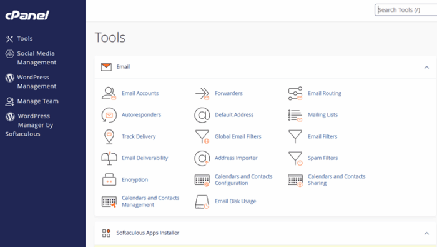Click the Spam Filters funnel icon
Image resolution: width=437 pixels, height=247 pixels.
[295, 158]
